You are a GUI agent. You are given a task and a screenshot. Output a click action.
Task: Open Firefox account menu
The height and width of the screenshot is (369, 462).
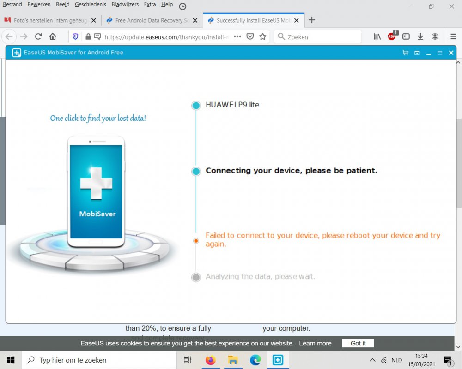tap(435, 36)
